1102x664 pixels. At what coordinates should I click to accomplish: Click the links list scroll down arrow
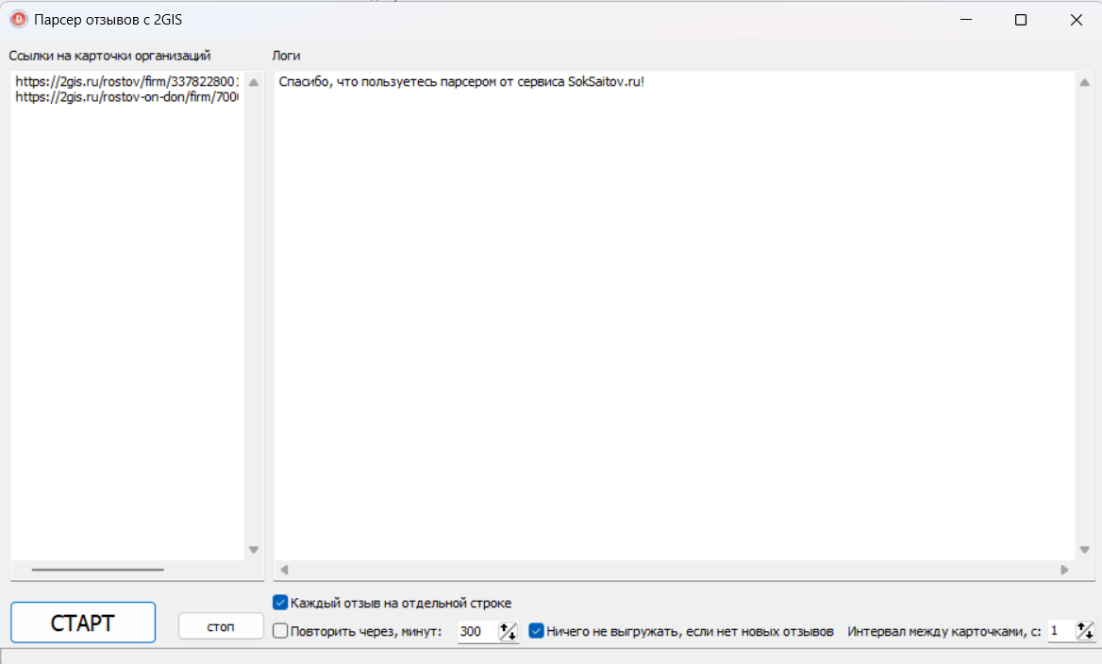point(254,550)
